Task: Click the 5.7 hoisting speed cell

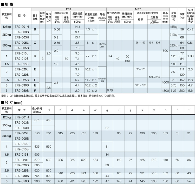Action: [77, 80]
